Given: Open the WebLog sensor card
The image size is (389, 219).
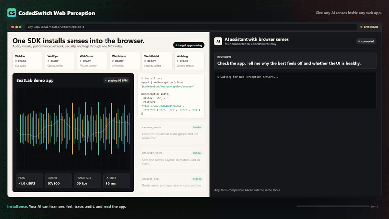Looking at the screenshot, I should [189, 61].
